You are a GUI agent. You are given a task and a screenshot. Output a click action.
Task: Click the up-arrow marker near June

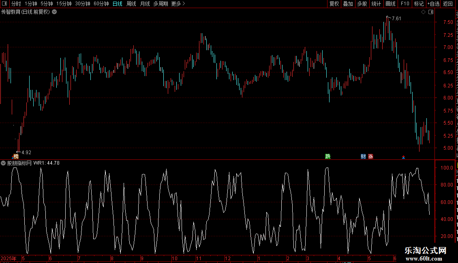[x=403, y=157]
